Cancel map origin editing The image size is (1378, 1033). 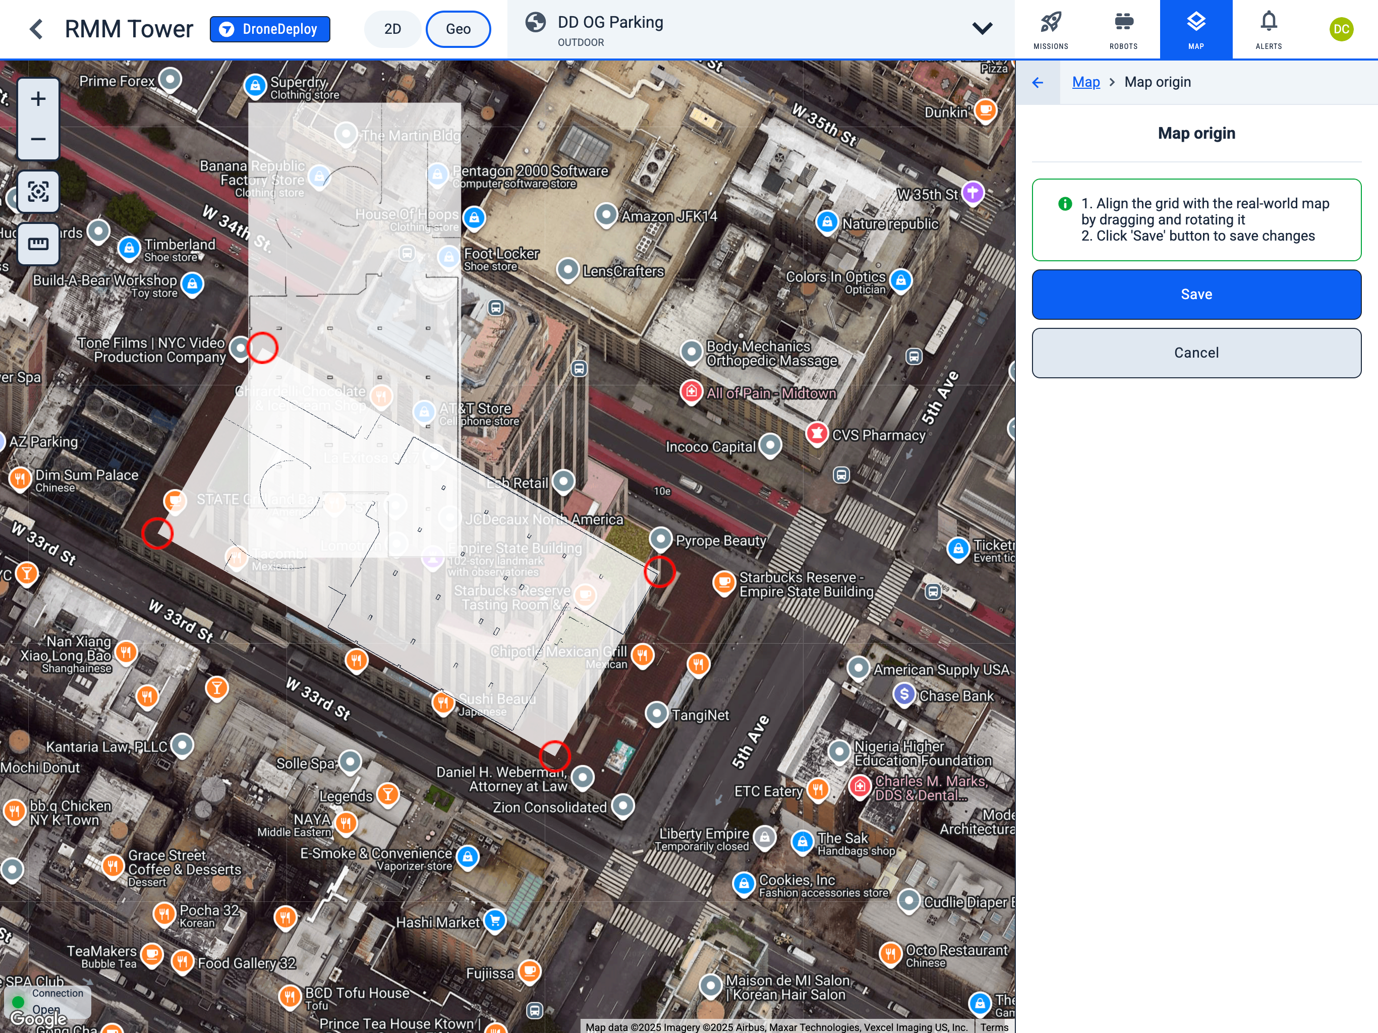tap(1195, 353)
